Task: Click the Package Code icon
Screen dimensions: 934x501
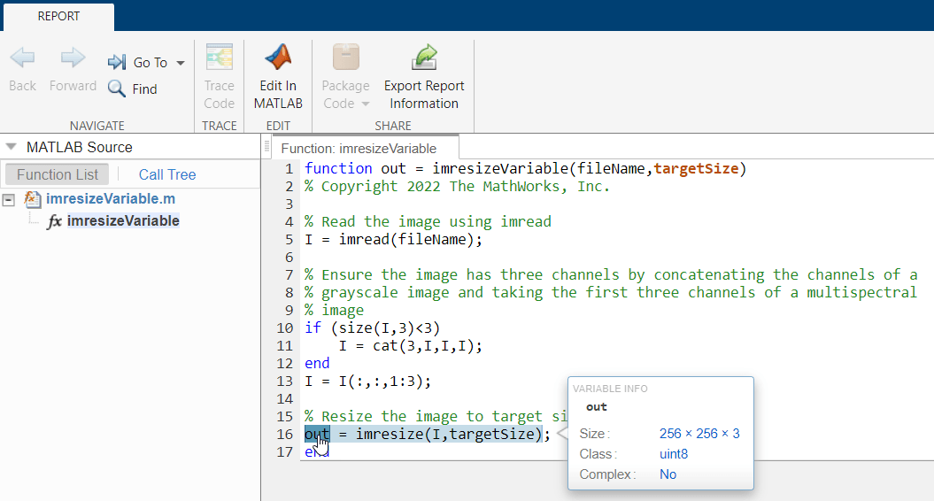Action: click(345, 58)
